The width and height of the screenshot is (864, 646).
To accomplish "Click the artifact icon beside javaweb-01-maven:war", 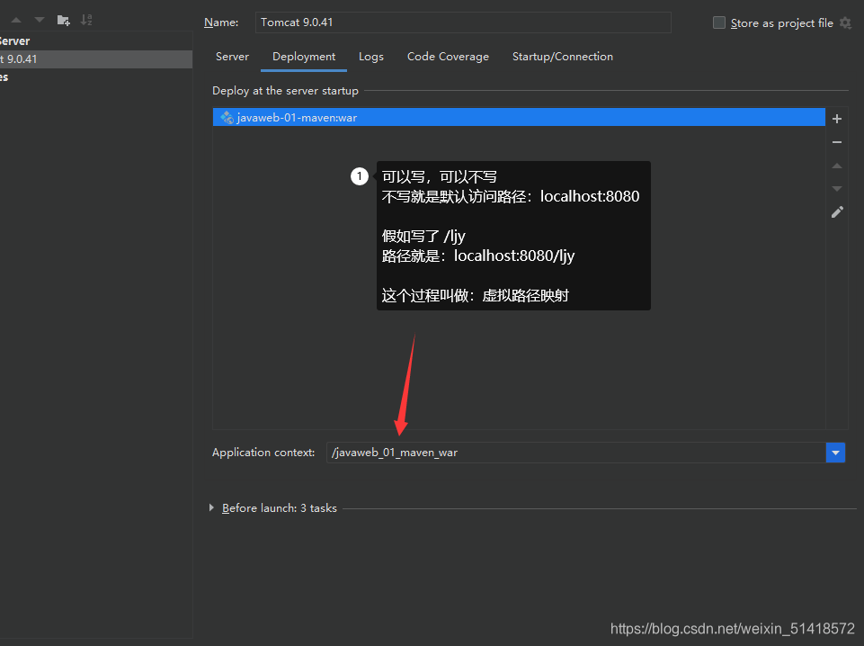I will pos(227,117).
